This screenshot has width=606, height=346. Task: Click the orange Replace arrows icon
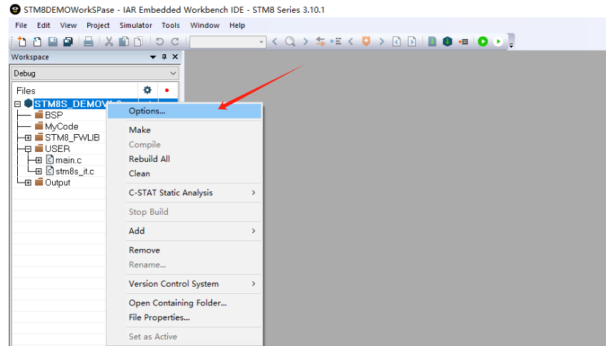320,41
